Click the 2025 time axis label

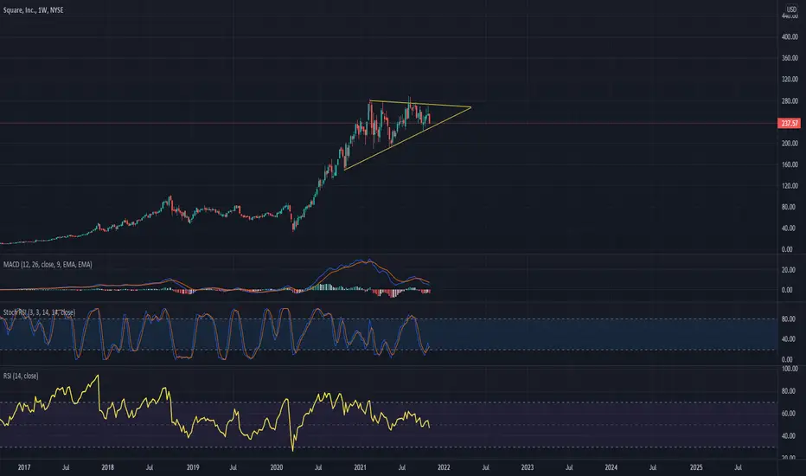pyautogui.click(x=696, y=467)
